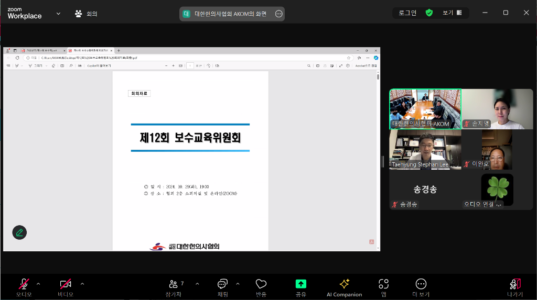Viewport: 537px width, 300px height.
Task: Click the Copilot icon in browser
Action: pyautogui.click(x=375, y=58)
